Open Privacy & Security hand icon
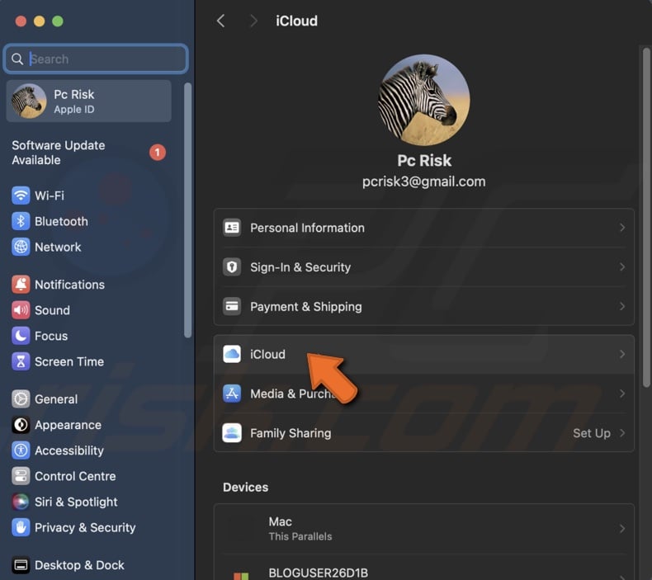Screen dimensions: 652x580 (x=21, y=528)
